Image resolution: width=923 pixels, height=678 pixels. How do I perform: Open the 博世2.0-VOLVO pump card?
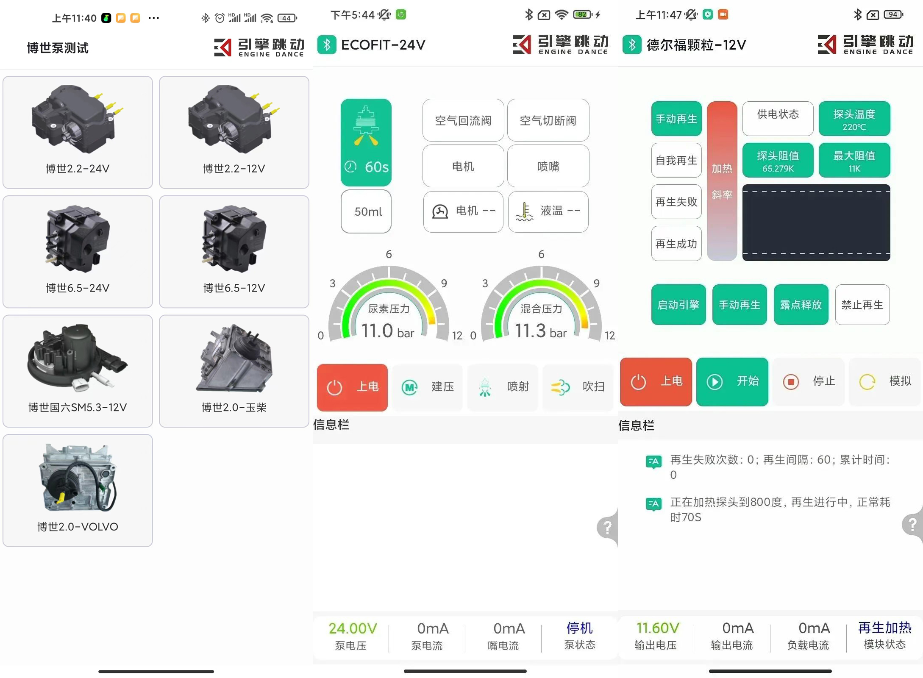pyautogui.click(x=78, y=491)
